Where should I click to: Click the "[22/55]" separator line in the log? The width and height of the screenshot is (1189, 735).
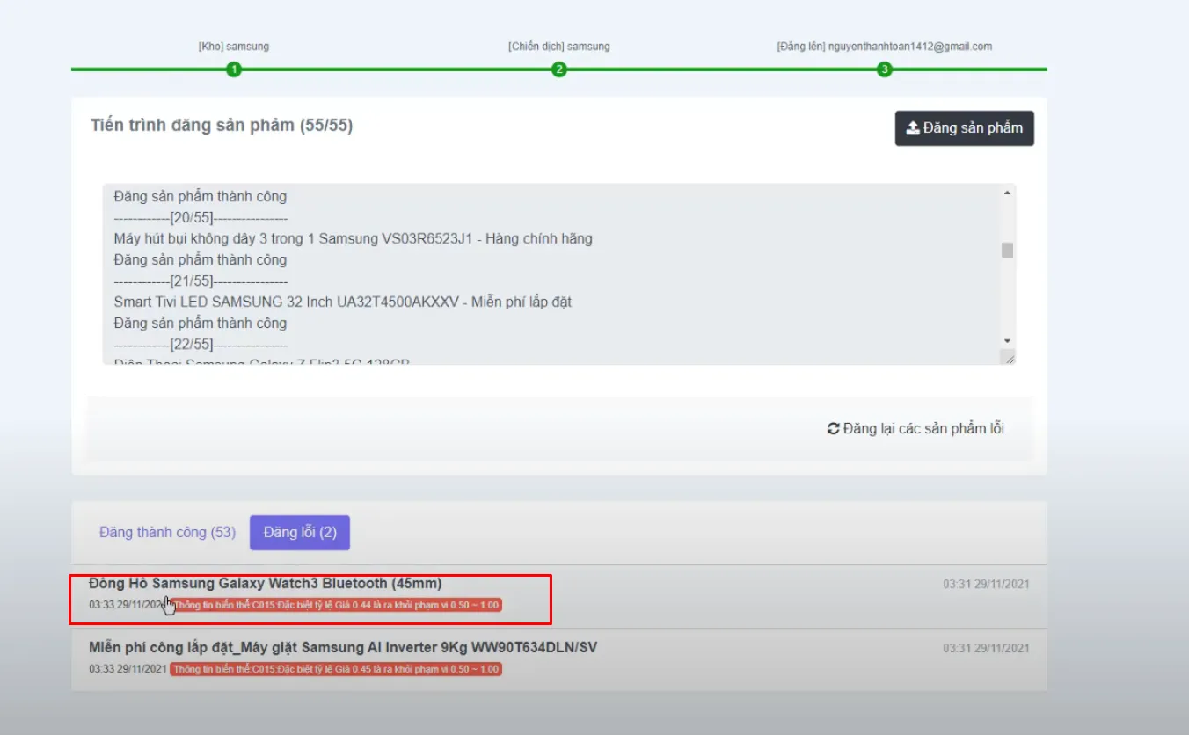pyautogui.click(x=201, y=344)
